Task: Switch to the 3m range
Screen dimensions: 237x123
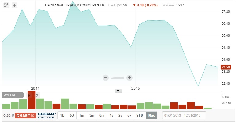Action: [91, 116]
